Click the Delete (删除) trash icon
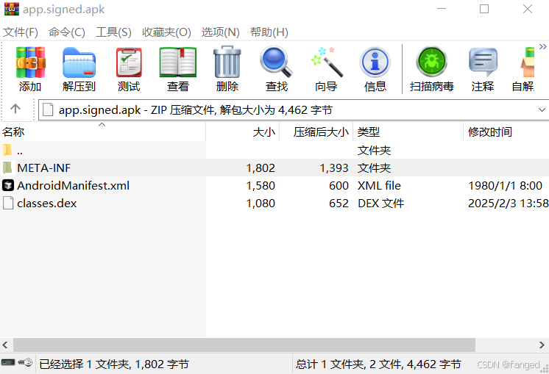Image resolution: width=549 pixels, height=374 pixels. coord(227,62)
